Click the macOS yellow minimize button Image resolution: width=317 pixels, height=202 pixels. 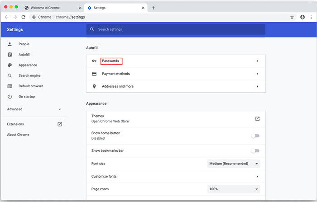point(11,7)
